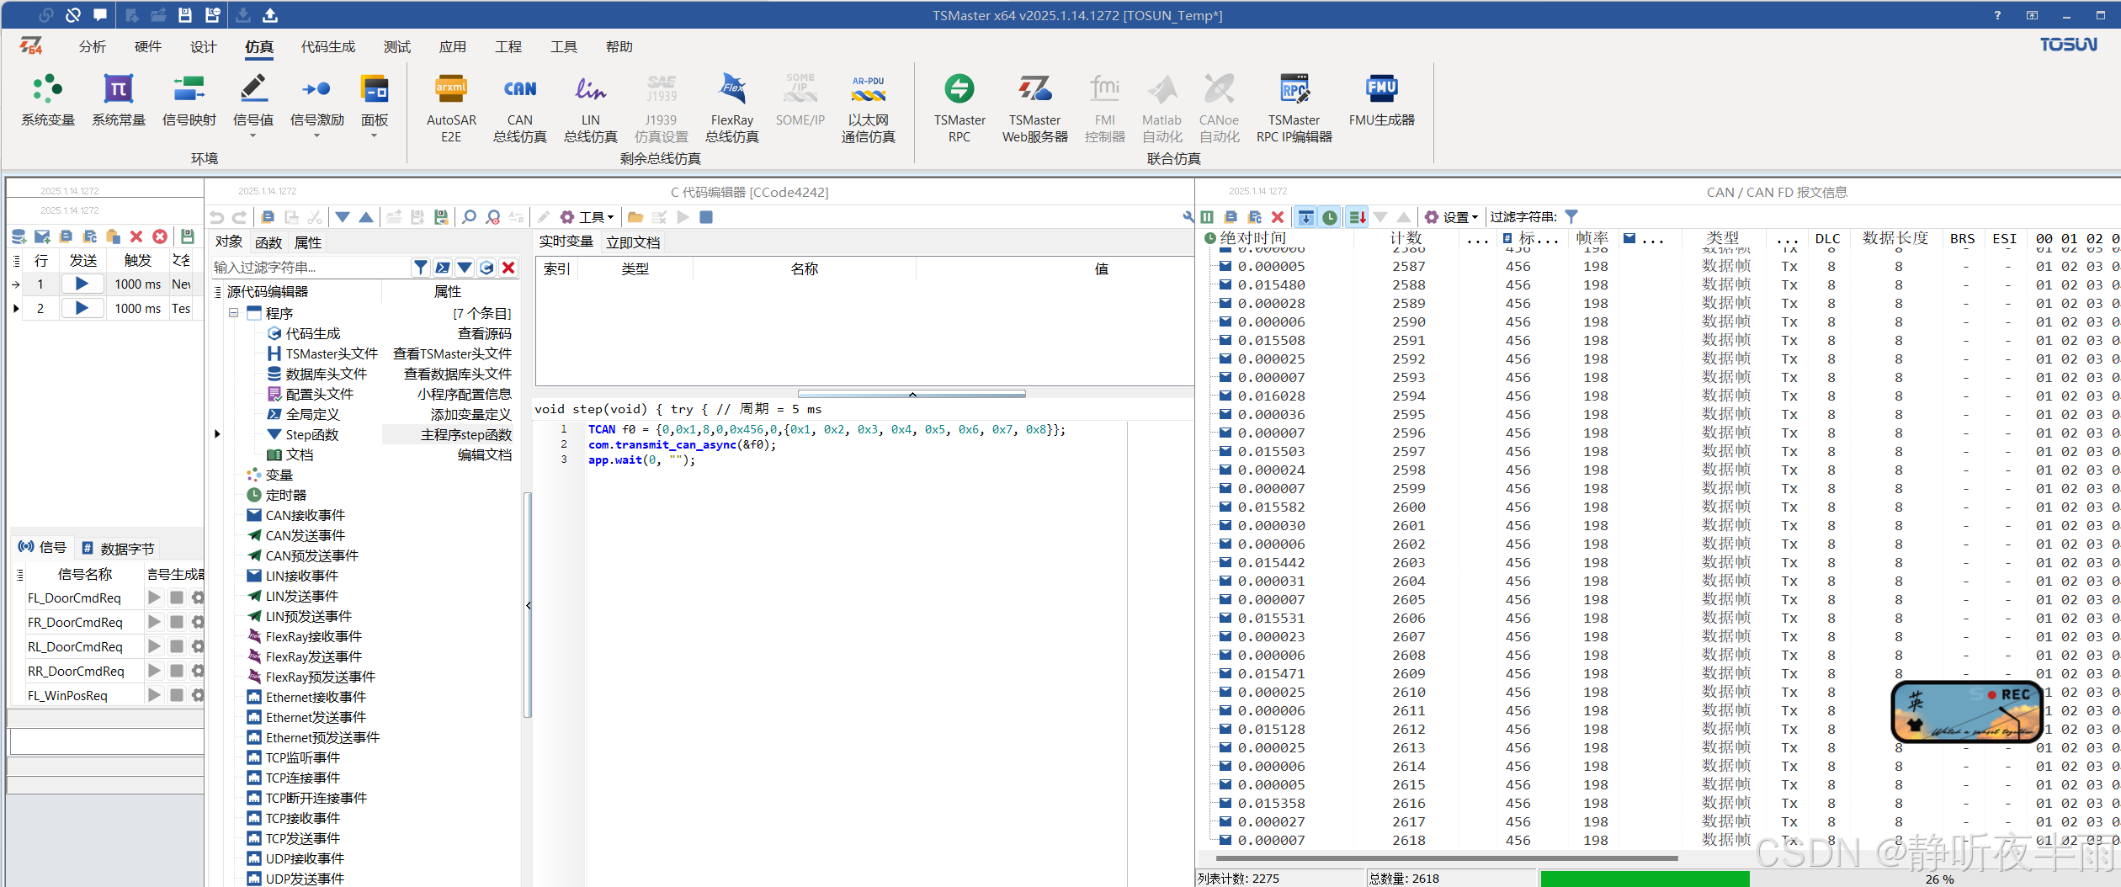Click the blue stop square in code editor toolbar
Screen dimensions: 2121x887
pos(706,217)
